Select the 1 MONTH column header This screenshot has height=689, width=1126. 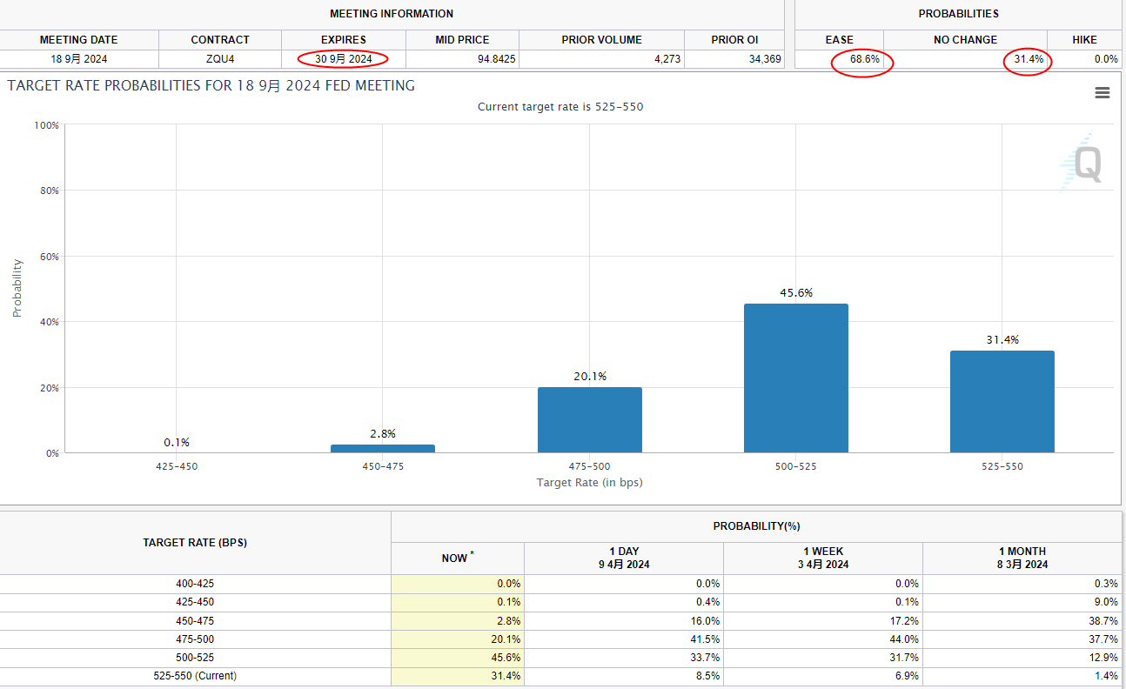pos(1022,558)
